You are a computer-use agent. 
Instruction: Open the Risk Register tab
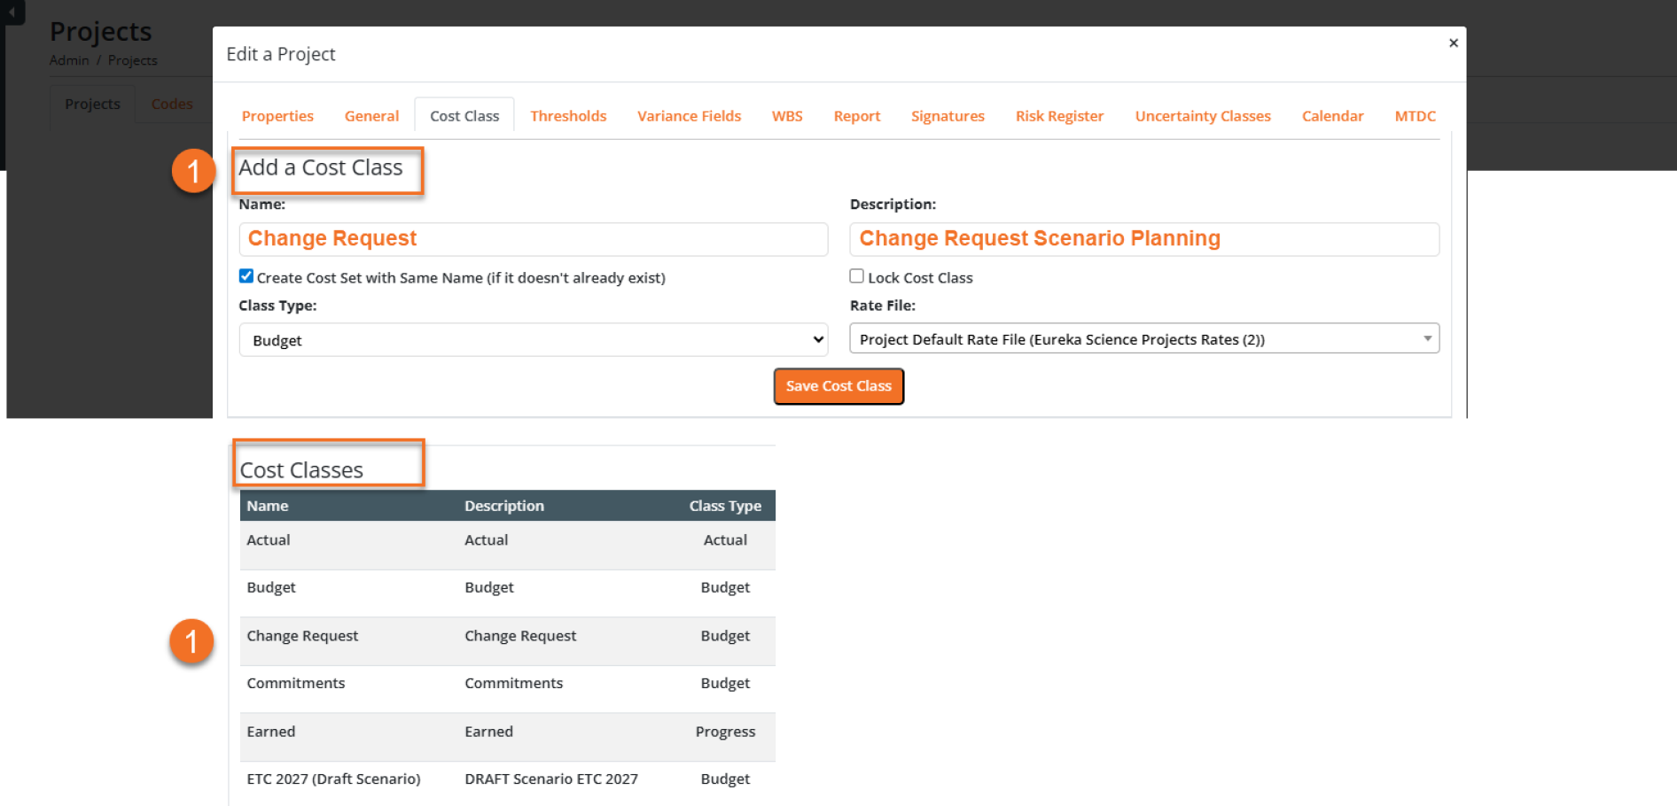click(x=1059, y=116)
